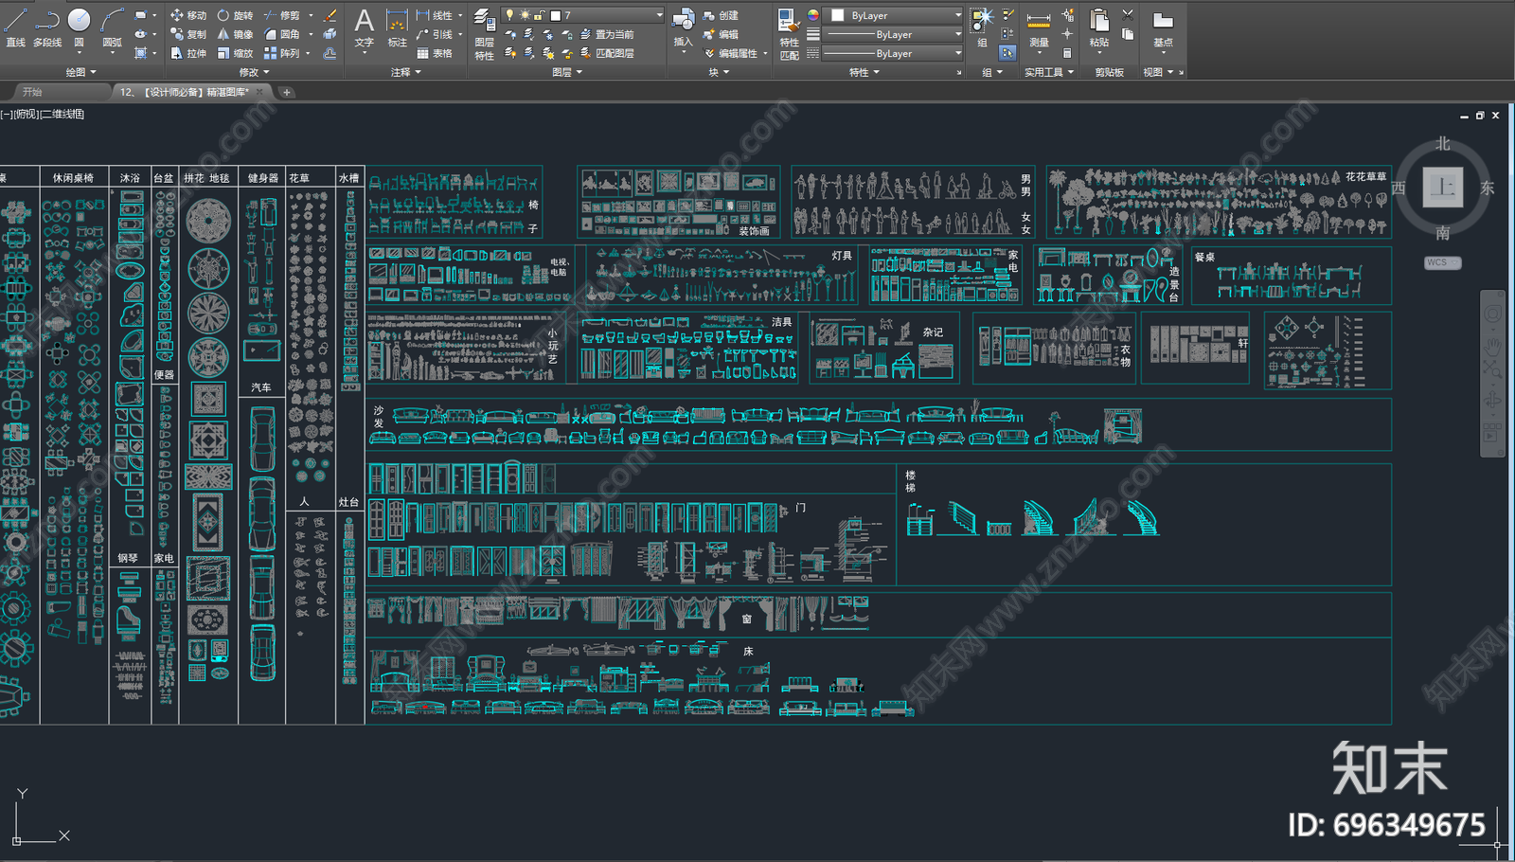Toggle the layer on/off lightbulb icon
The width and height of the screenshot is (1515, 862).
coord(510,15)
